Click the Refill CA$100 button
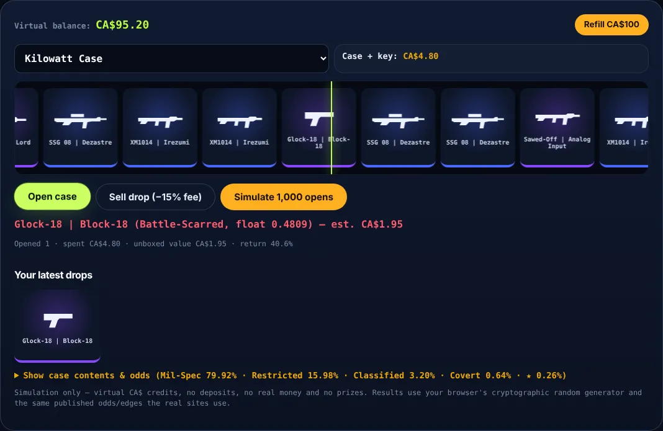This screenshot has height=431, width=663. [x=611, y=25]
